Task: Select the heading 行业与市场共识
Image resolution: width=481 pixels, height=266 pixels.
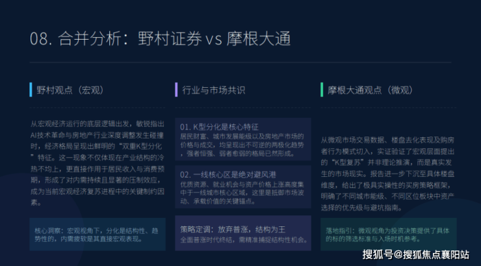Action: click(213, 90)
